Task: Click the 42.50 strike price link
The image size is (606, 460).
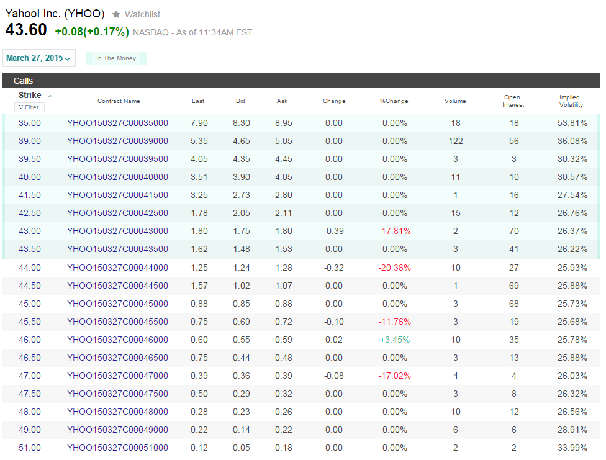Action: tap(30, 213)
